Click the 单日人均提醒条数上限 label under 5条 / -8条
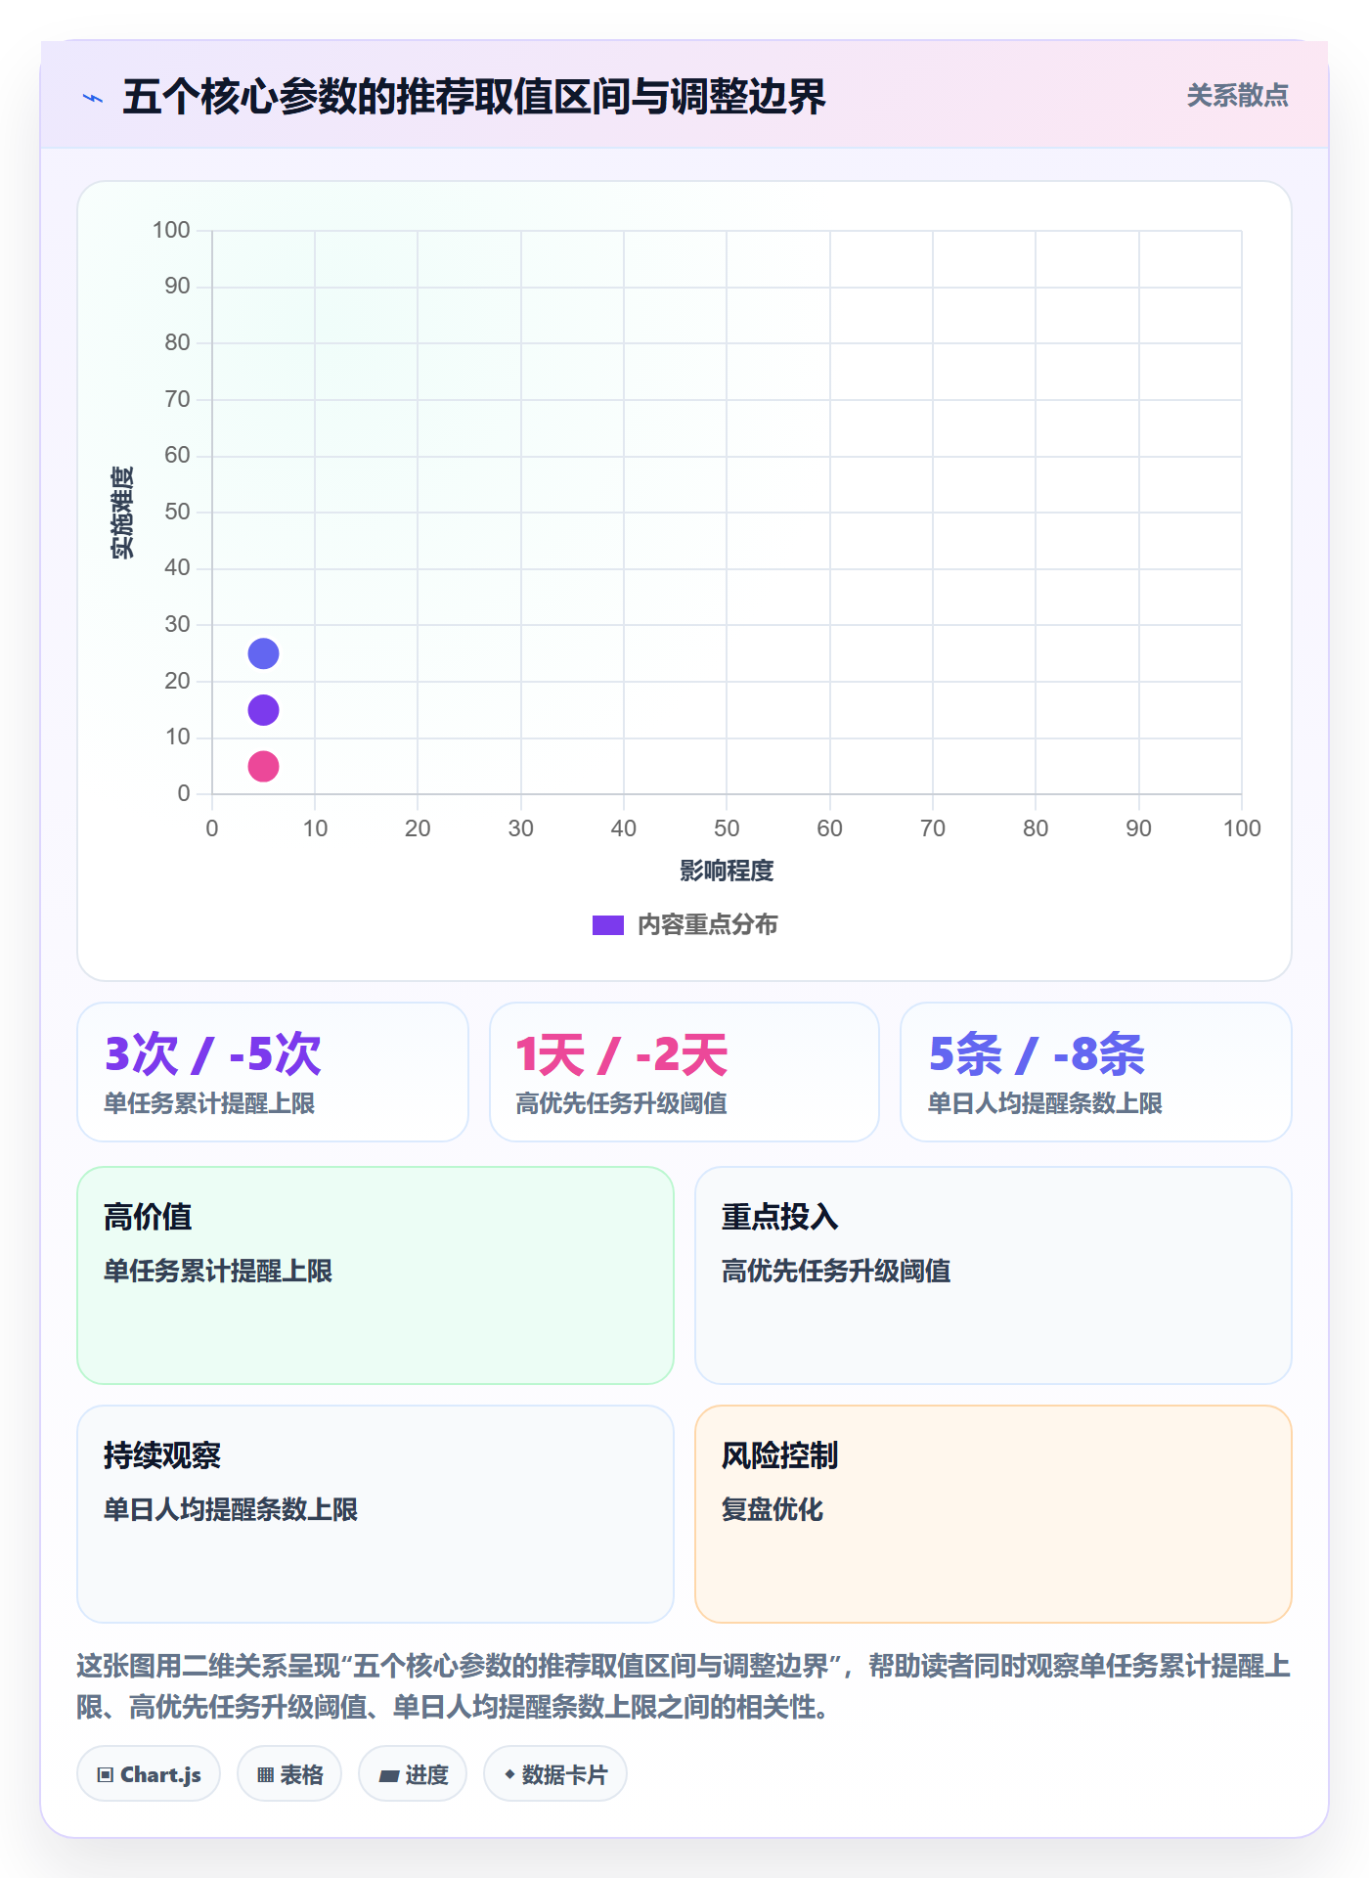 [x=1044, y=1103]
